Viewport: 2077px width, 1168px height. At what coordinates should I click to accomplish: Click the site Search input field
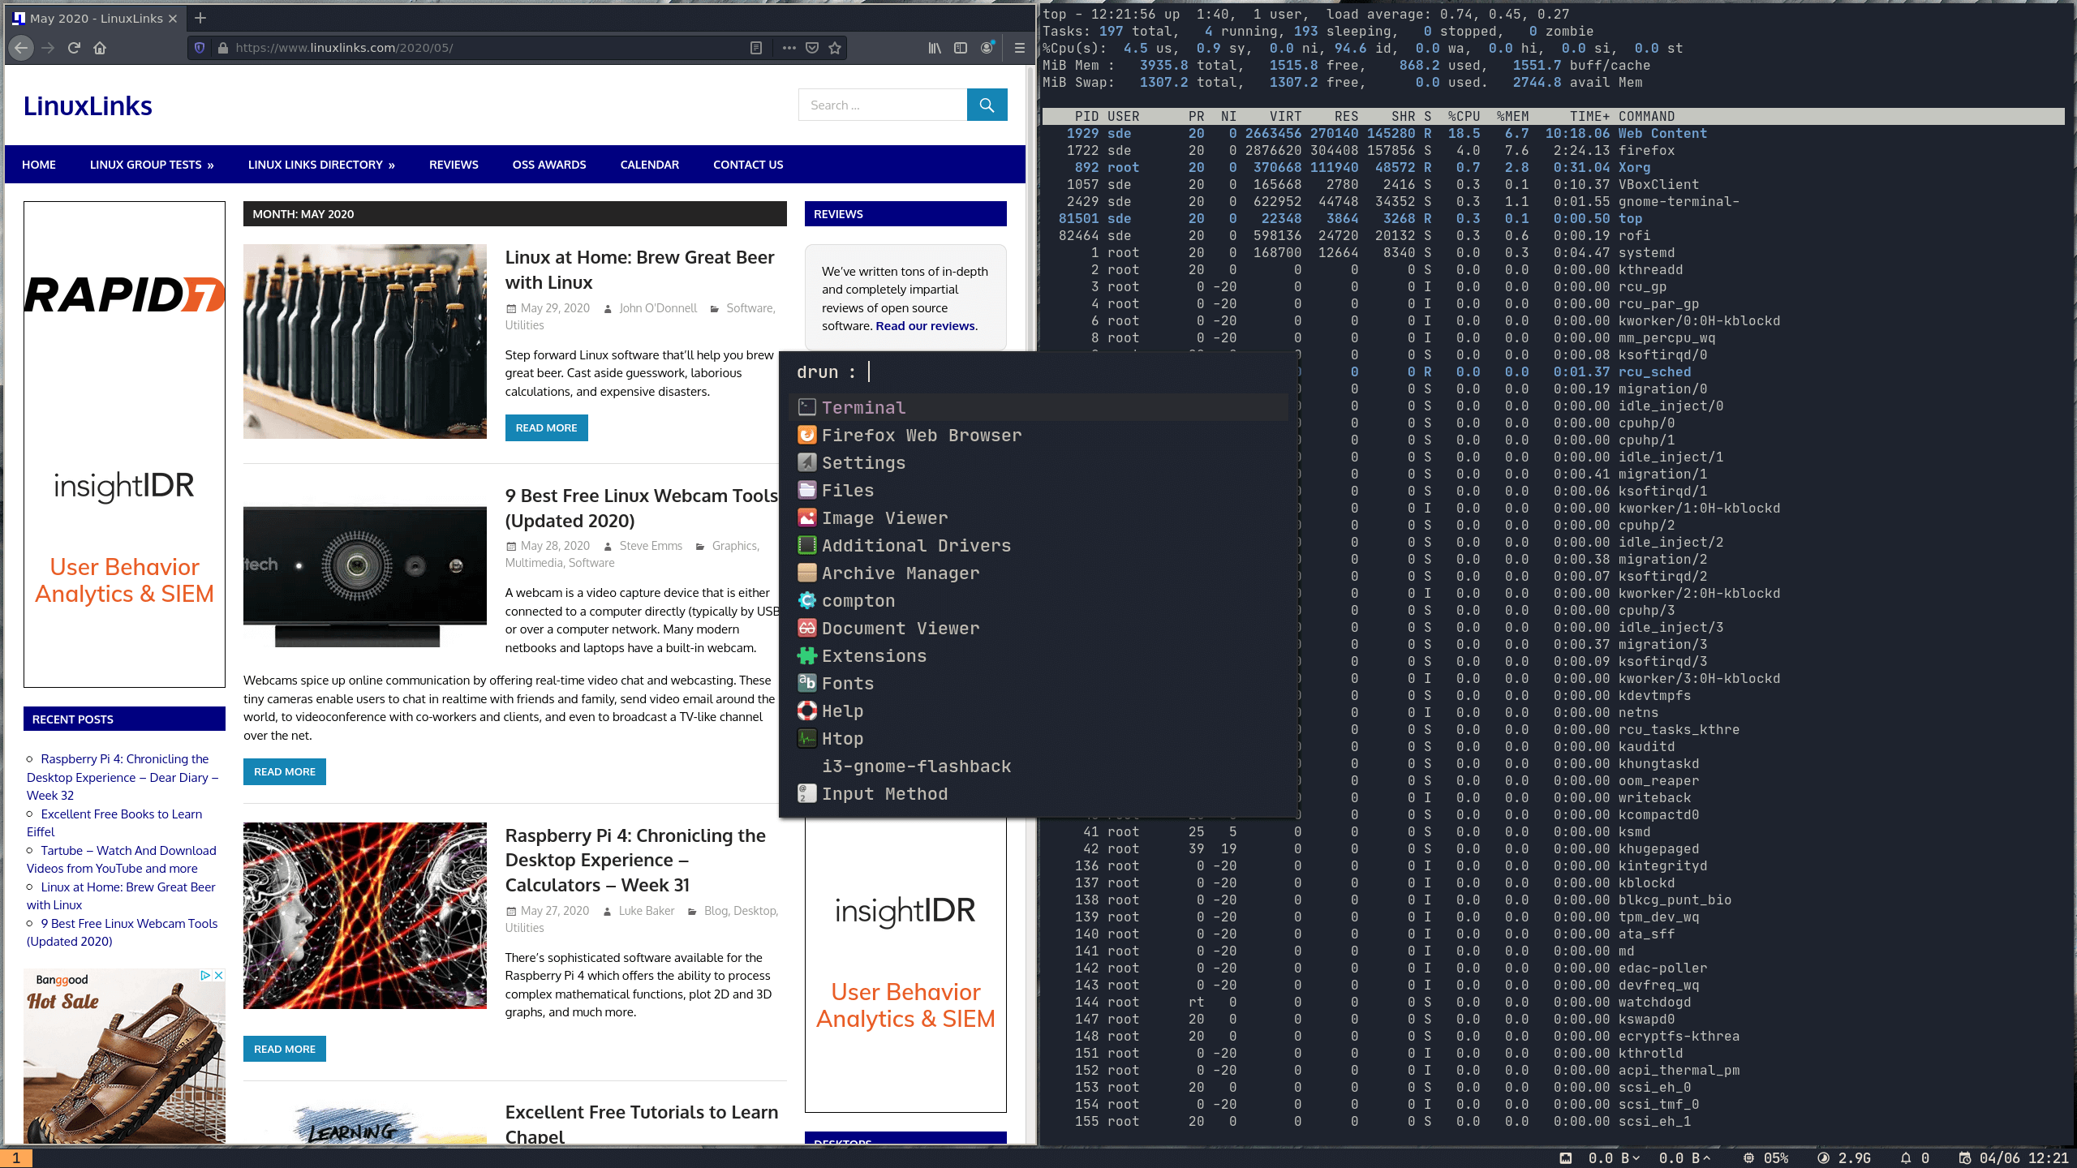point(883,105)
